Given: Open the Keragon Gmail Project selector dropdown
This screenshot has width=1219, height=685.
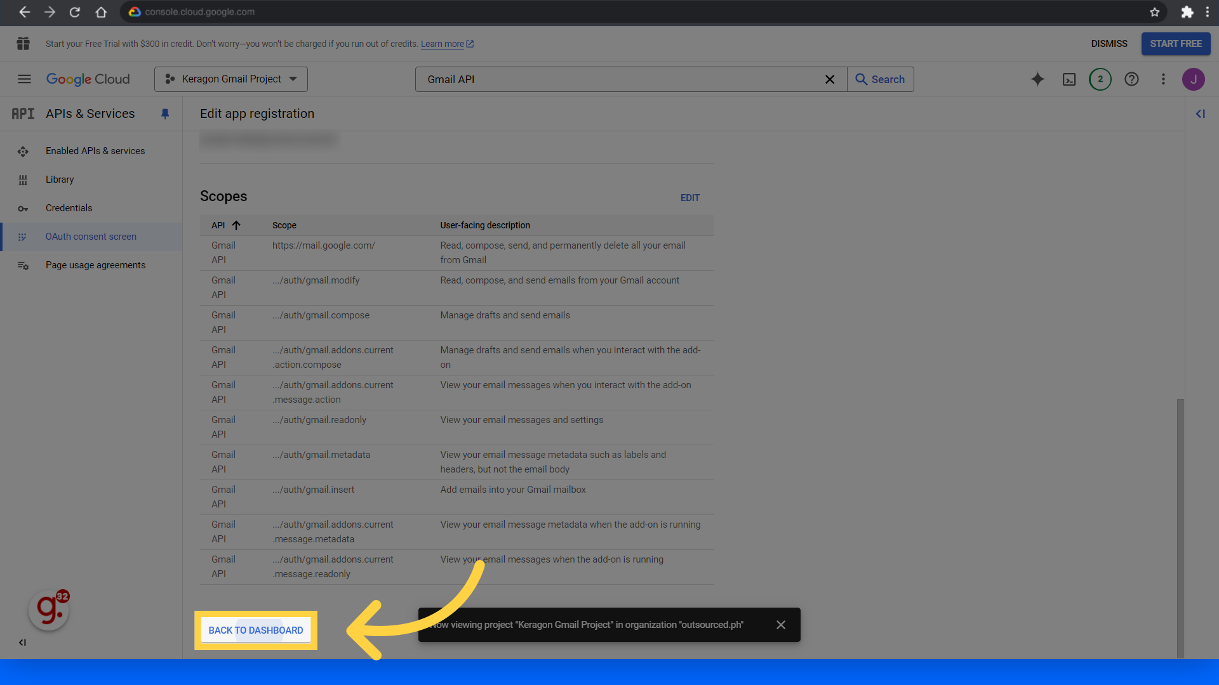Looking at the screenshot, I should 231,79.
